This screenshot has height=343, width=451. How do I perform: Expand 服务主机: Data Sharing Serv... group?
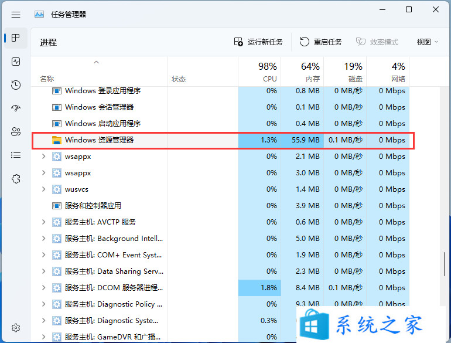(x=43, y=271)
